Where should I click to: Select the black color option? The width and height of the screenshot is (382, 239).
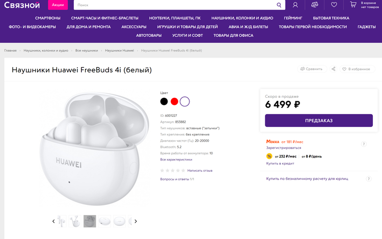point(164,101)
